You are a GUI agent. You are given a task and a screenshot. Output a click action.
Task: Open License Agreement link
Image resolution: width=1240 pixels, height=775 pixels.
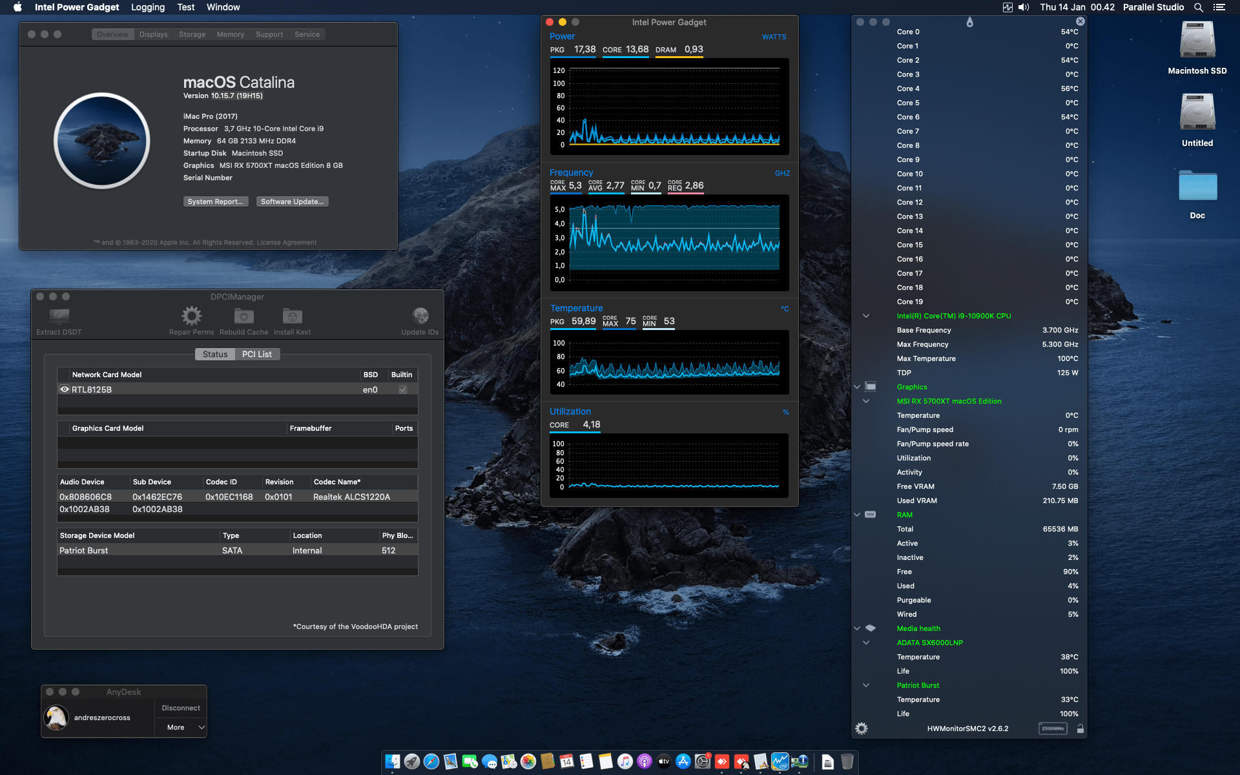pos(287,243)
